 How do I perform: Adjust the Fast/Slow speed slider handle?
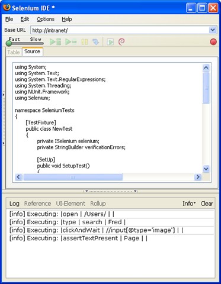coord(9,43)
